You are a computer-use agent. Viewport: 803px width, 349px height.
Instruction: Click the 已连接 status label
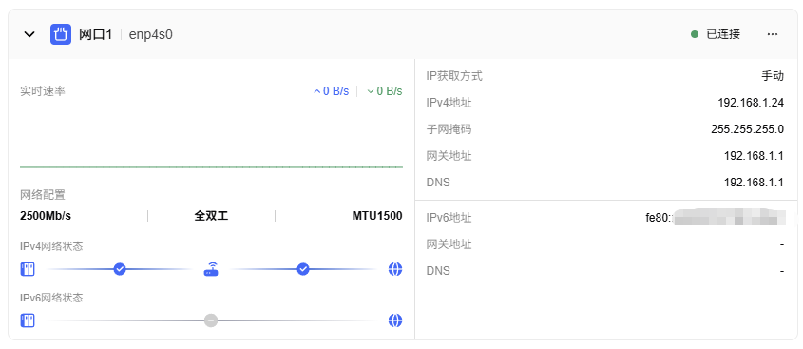[x=723, y=34]
